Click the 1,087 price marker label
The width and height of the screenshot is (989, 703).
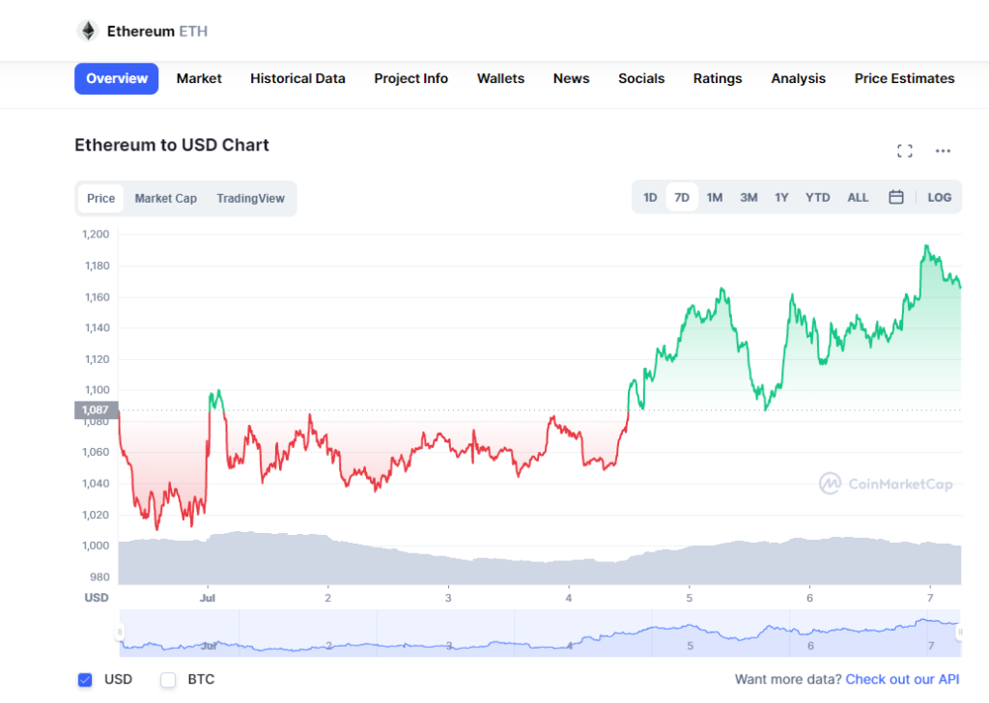pyautogui.click(x=96, y=409)
